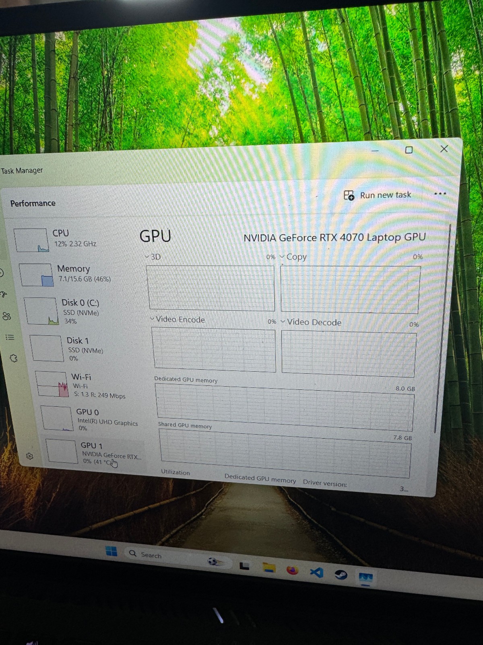
Task: Click the Shared GPU memory graph
Action: pos(285,453)
